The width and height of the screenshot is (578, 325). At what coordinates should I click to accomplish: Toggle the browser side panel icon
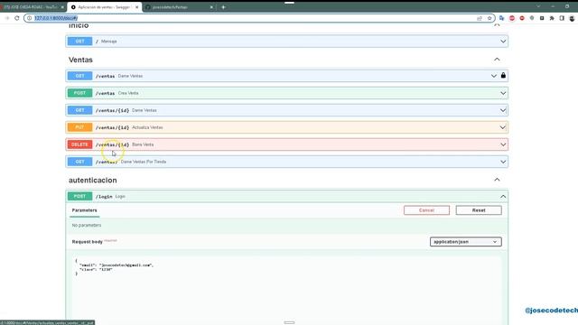point(562,18)
